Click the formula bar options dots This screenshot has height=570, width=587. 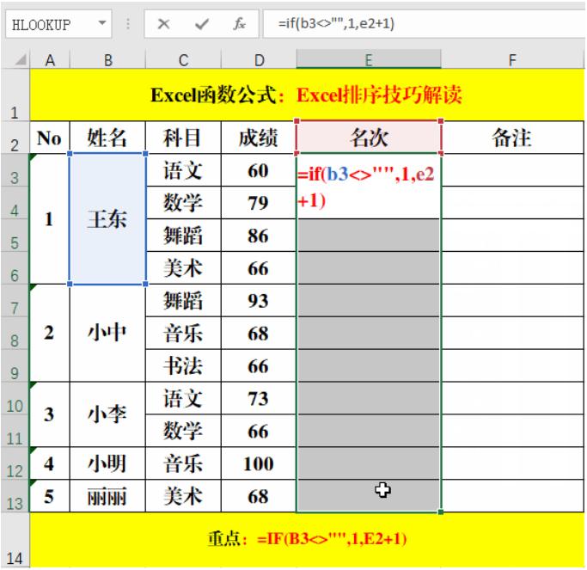pos(128,24)
